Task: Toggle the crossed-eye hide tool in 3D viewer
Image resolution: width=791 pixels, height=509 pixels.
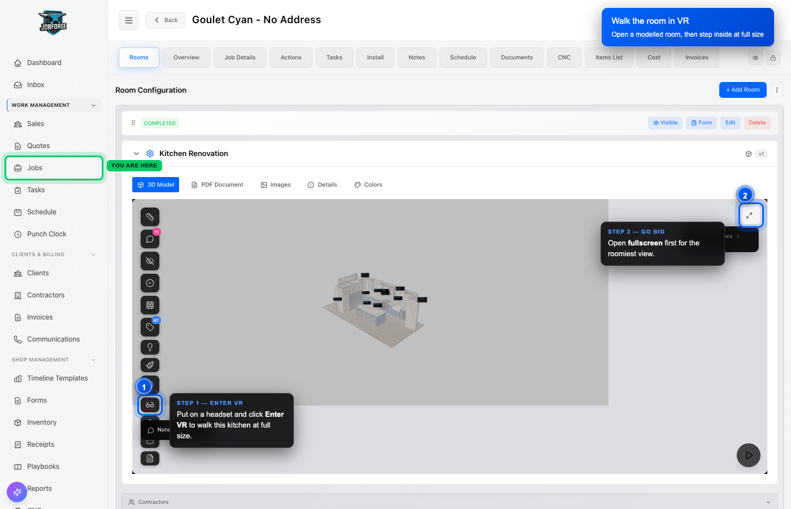Action: [150, 261]
